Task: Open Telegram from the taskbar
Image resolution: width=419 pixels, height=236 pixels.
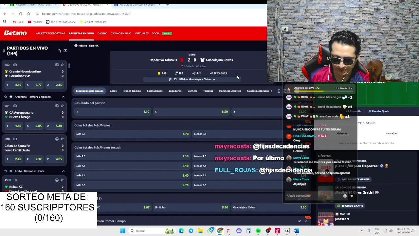Action: [x=191, y=231]
